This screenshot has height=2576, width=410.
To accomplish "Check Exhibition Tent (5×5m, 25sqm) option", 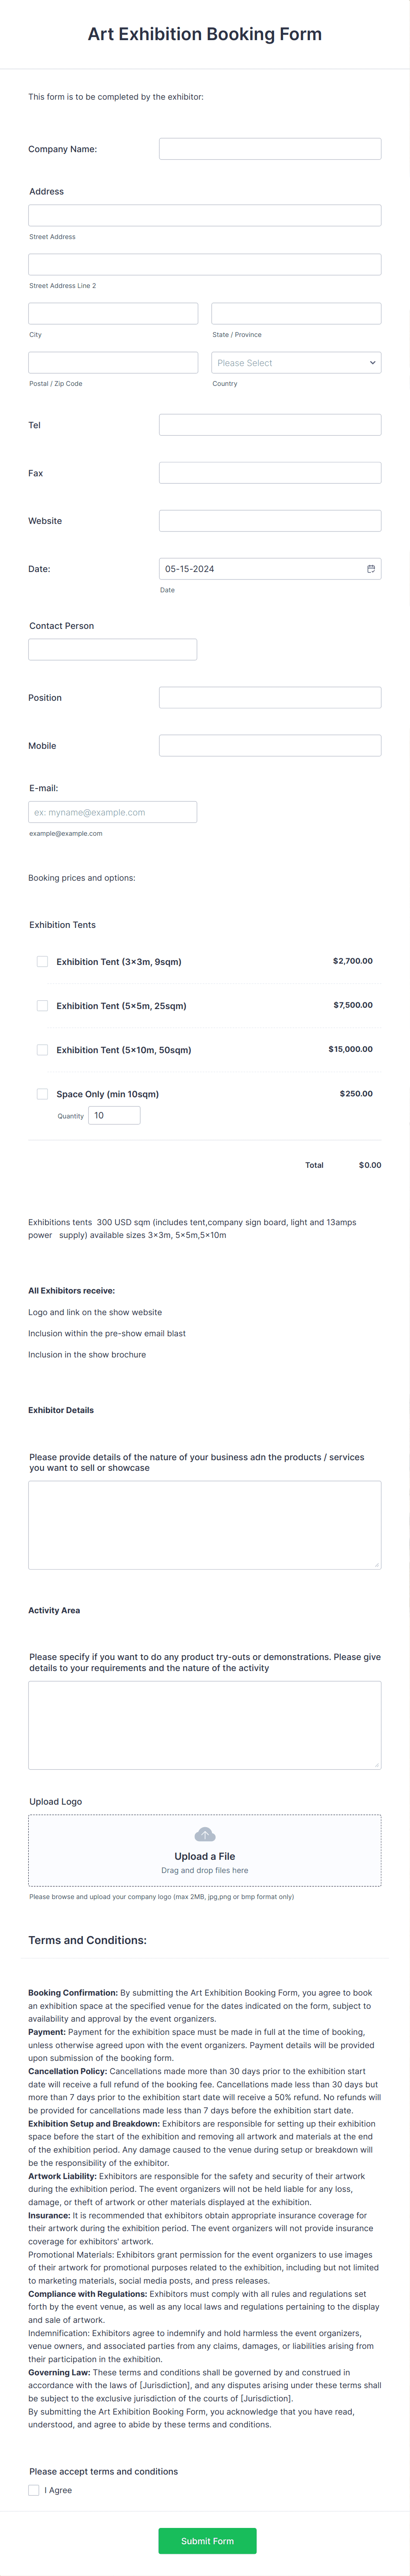I will [42, 1005].
